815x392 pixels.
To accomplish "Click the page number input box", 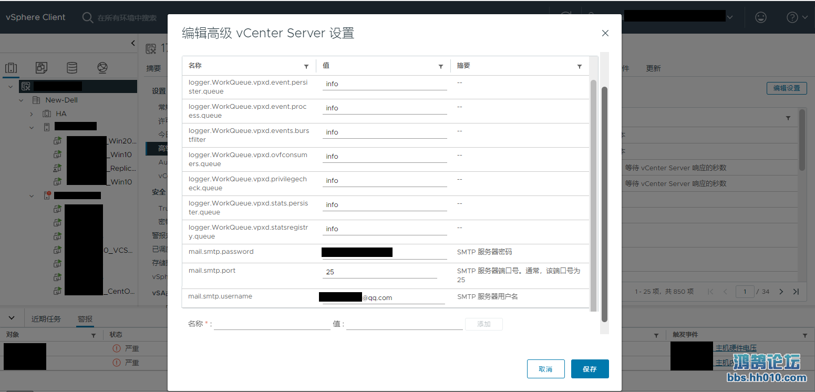I will (x=745, y=292).
